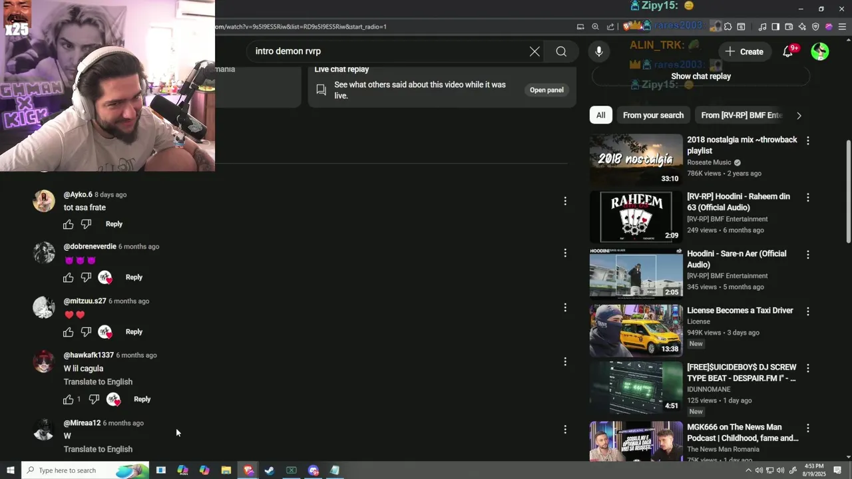Dislike the comment by @hawkafk1337
Image resolution: width=852 pixels, height=479 pixels.
coord(95,399)
